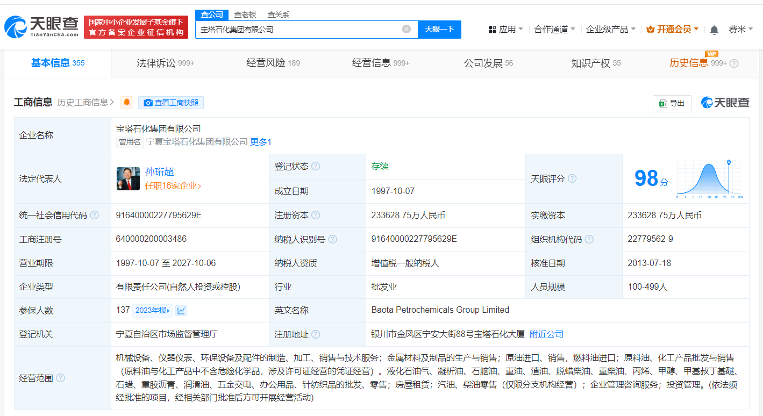The height and width of the screenshot is (416, 763).
Task: Open the 企业级产品 dropdown
Action: point(611,29)
